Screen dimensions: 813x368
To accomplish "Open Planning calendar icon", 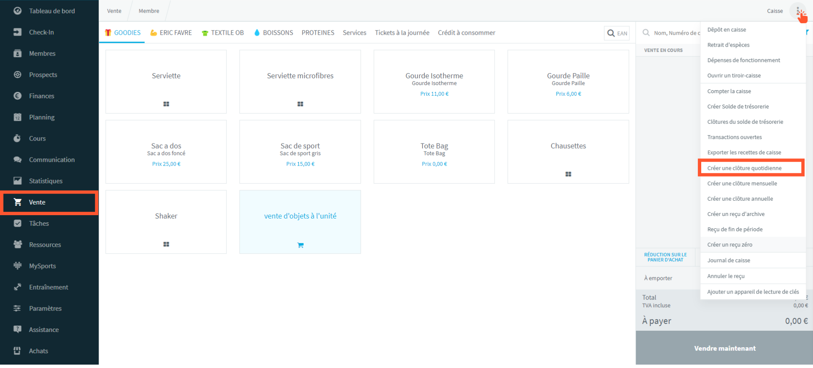I will tap(17, 117).
